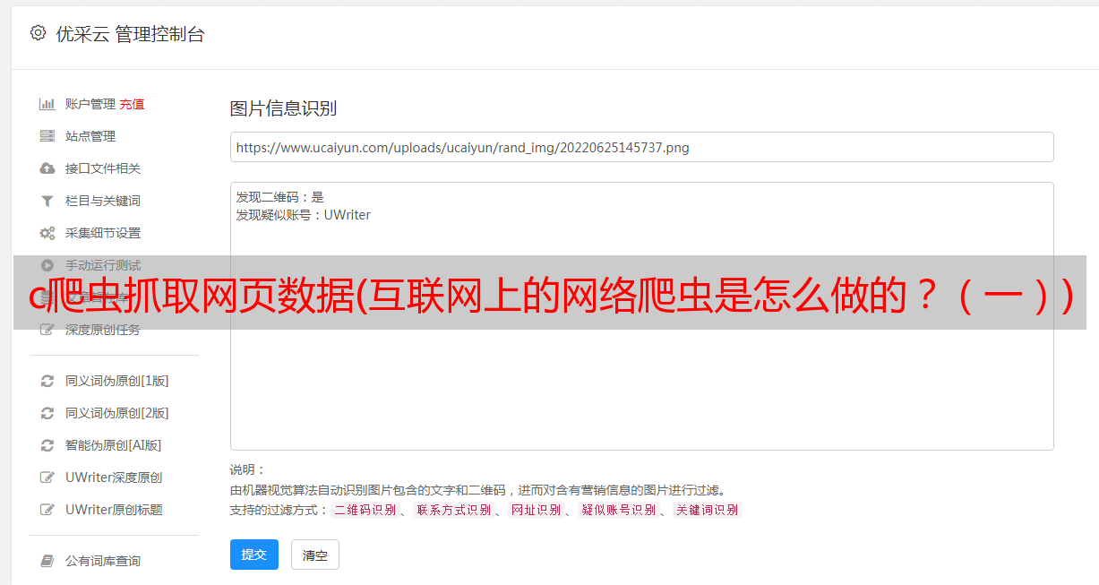The image size is (1099, 585).
Task: Click the image URL input field
Action: pyautogui.click(x=641, y=147)
